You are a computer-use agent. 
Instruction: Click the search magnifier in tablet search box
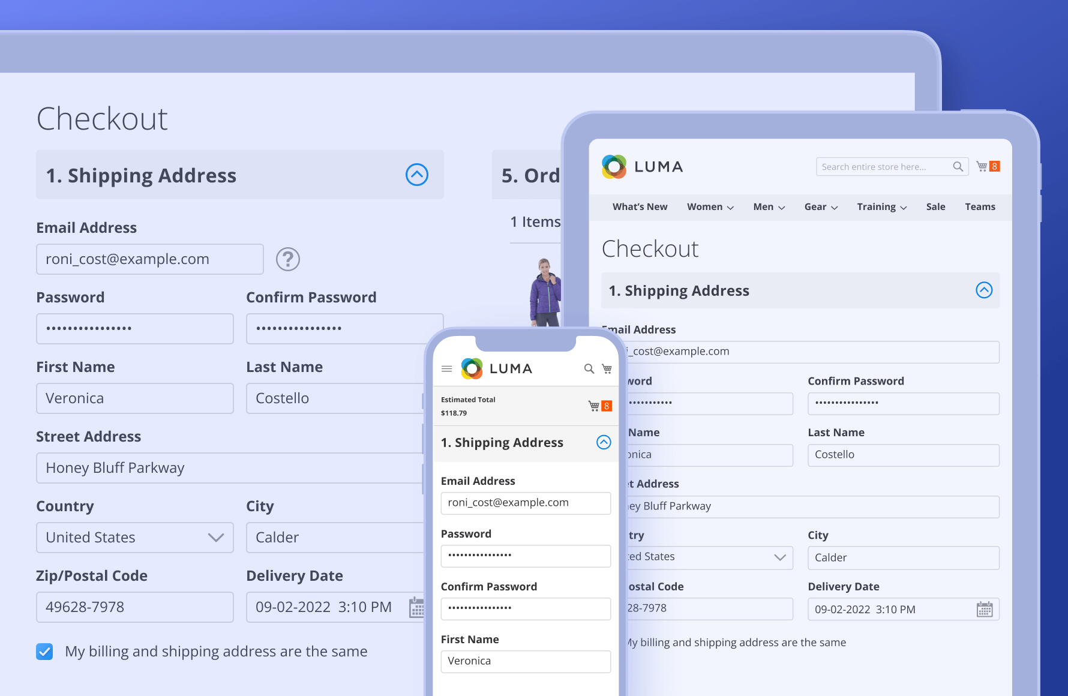point(958,166)
